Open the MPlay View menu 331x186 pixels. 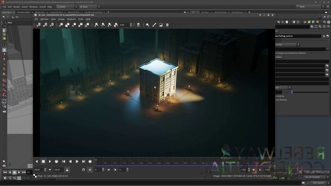pos(53,19)
